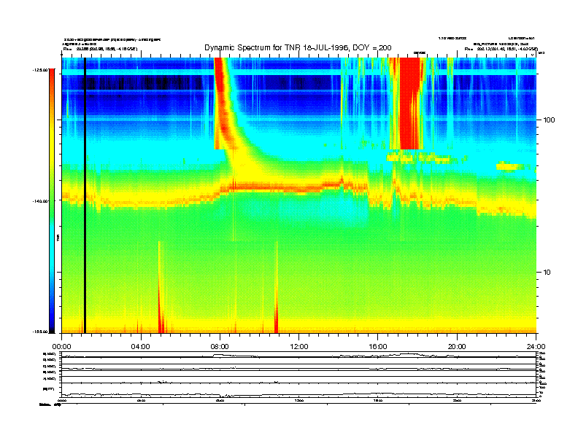
Task: Click the black vertical data-gap line in spectrum
Action: [x=85, y=195]
